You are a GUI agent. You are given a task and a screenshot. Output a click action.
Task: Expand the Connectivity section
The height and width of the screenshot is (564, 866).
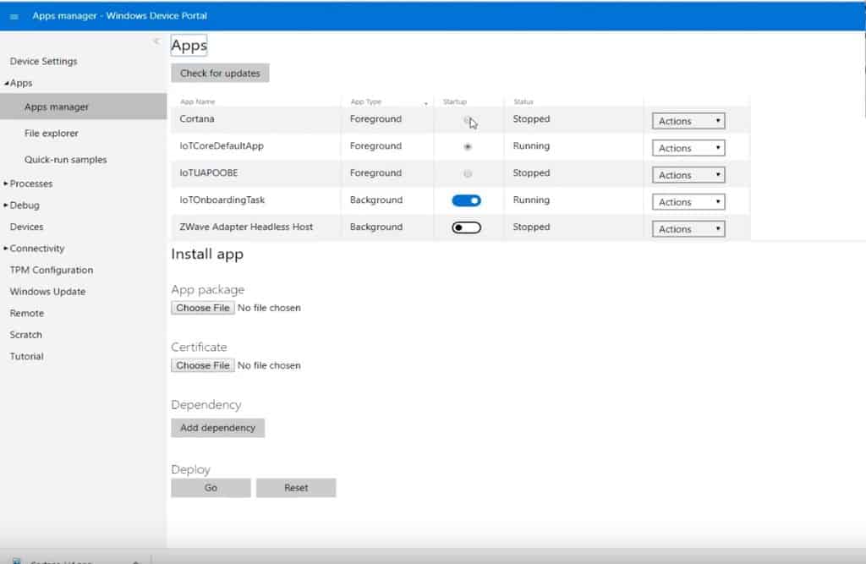click(7, 249)
